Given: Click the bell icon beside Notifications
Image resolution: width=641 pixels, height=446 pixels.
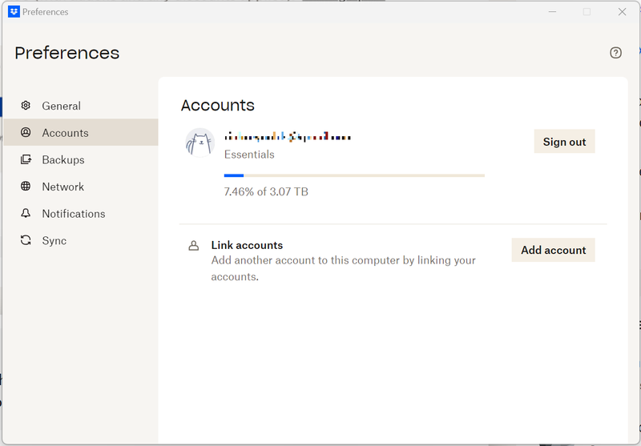Looking at the screenshot, I should click(x=26, y=214).
